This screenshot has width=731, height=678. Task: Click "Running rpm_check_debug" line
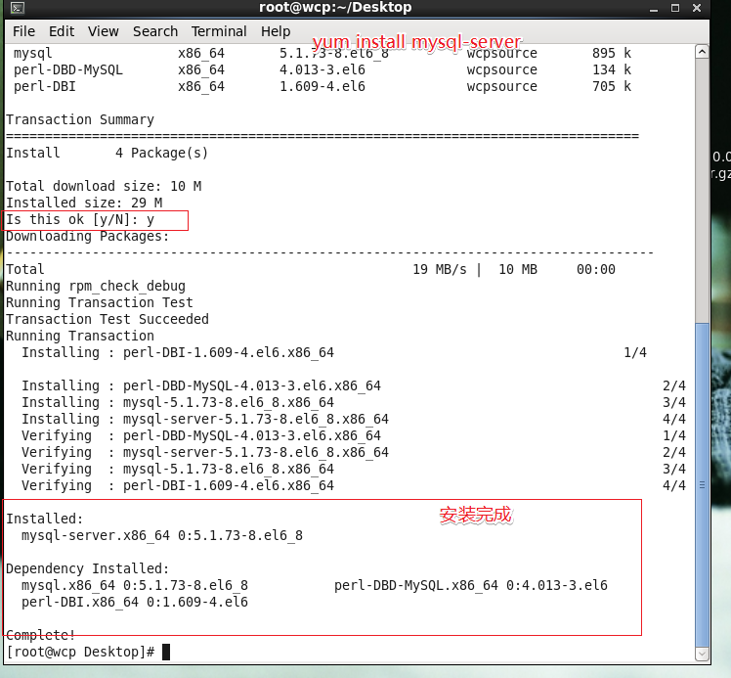point(96,286)
